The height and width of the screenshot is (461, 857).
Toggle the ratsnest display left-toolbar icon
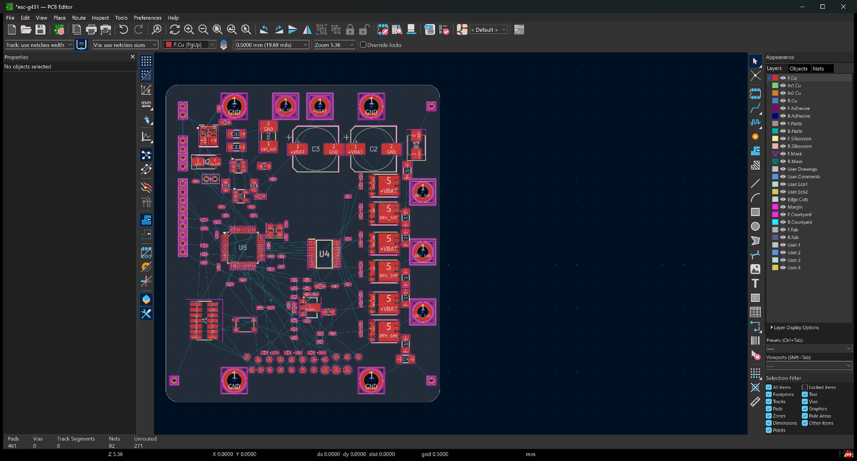pyautogui.click(x=146, y=155)
